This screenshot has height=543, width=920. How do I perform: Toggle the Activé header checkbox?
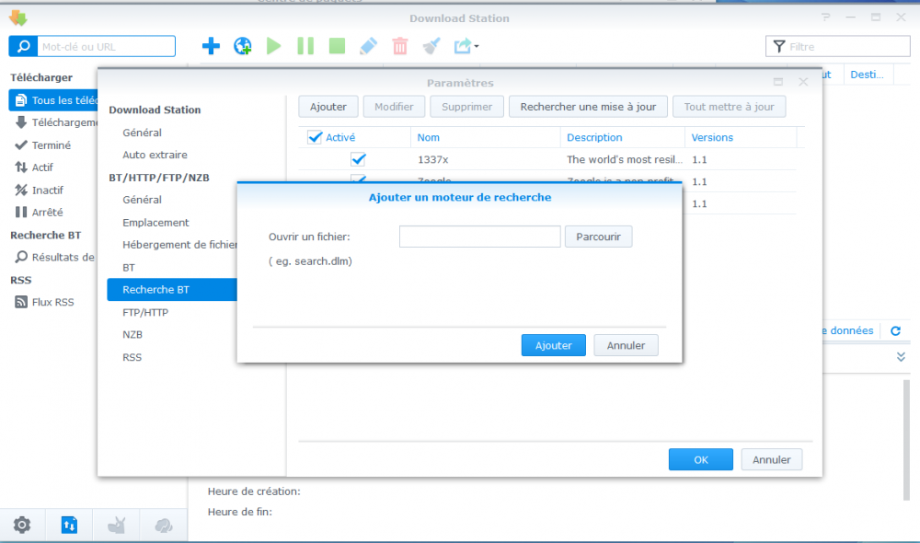(315, 137)
